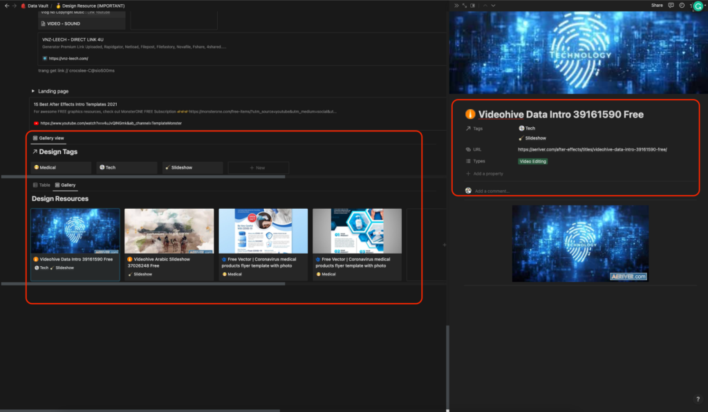
Task: Expand the Landing page toggle
Action: click(33, 91)
